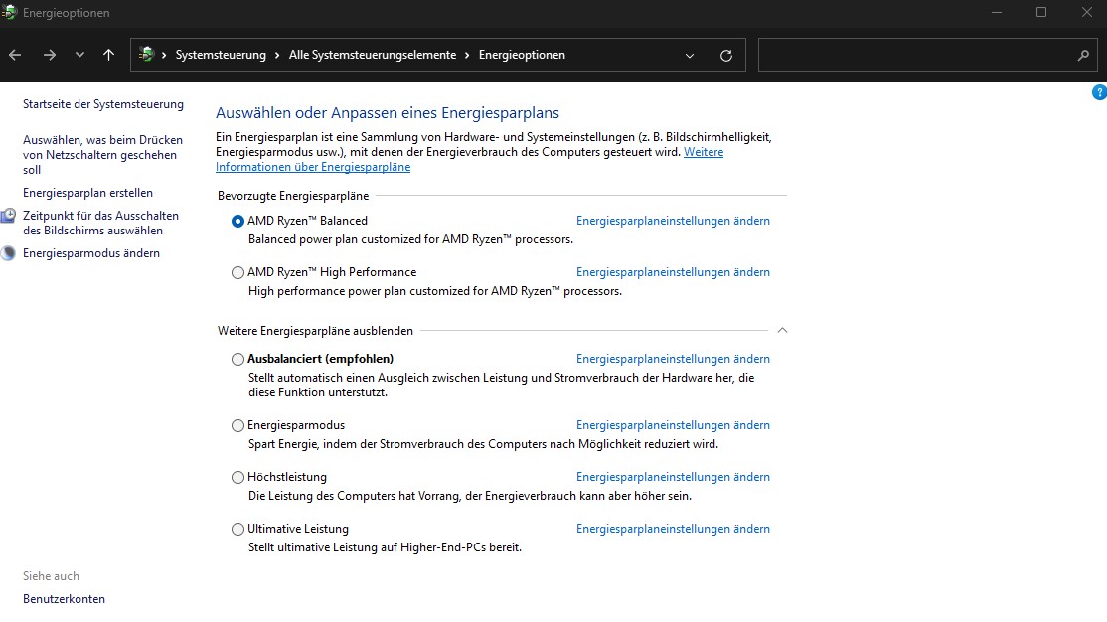Change settings for Ausbalanciert plan
This screenshot has height=622, width=1107.
(x=673, y=359)
